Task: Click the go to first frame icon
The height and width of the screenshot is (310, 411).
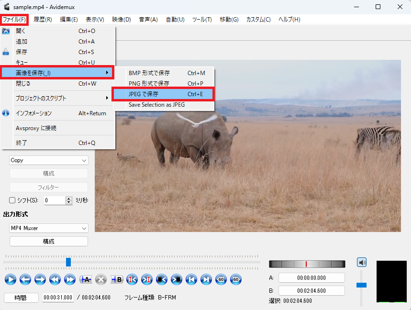Action: (x=191, y=279)
